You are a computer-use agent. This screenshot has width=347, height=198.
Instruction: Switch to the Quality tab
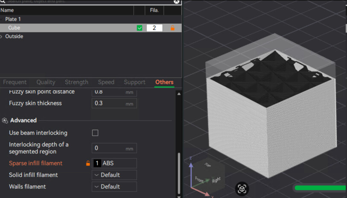[x=46, y=82]
